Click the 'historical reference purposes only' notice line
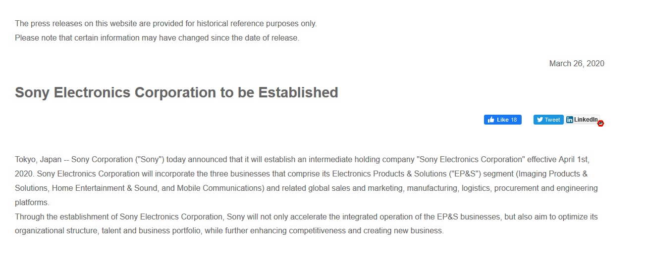This screenshot has height=262, width=645. tap(165, 23)
